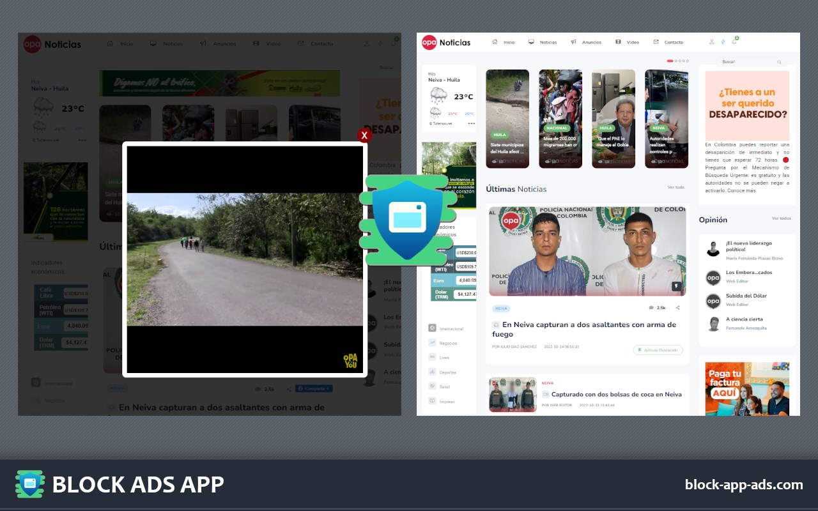Click the Compartir button on dimmed page
Viewport: 818px width, 511px height.
pyautogui.click(x=314, y=388)
